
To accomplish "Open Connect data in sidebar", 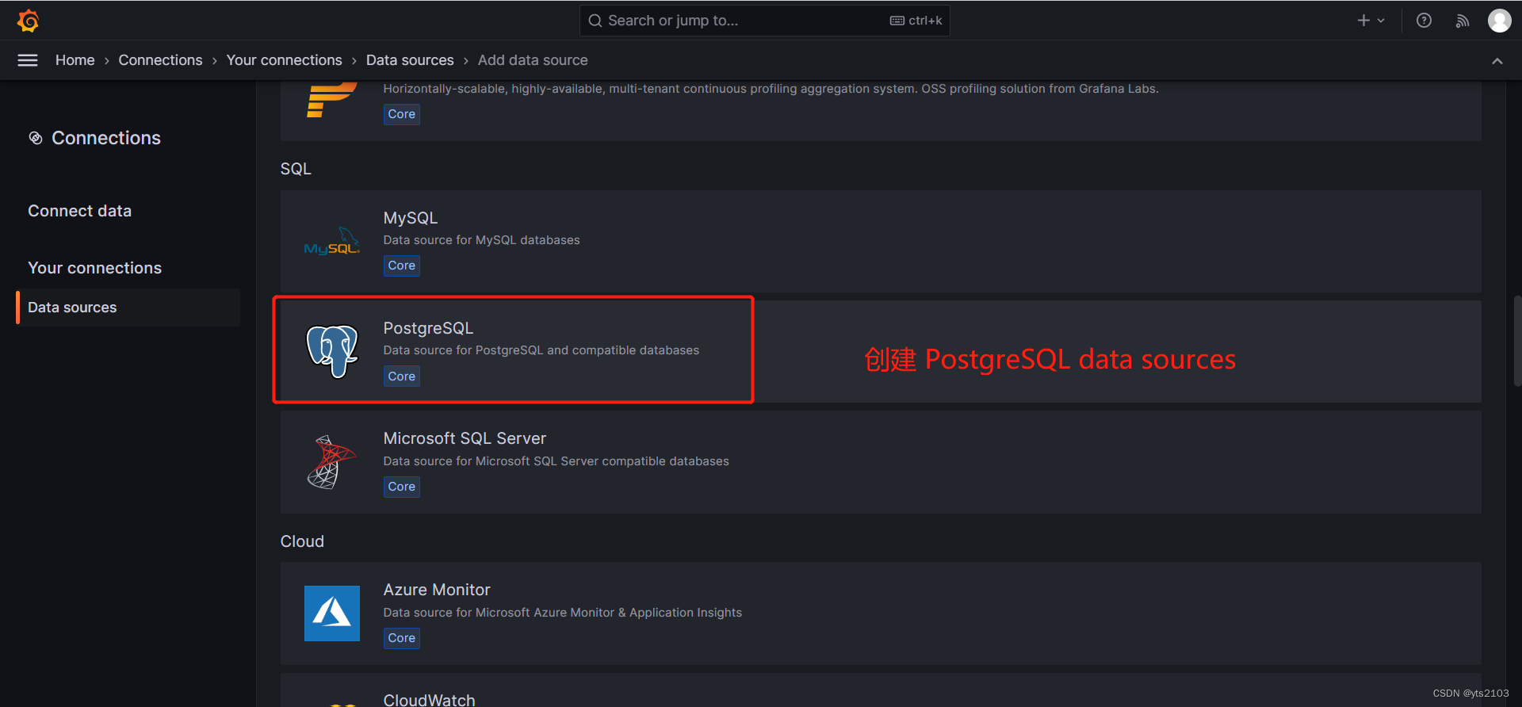I will pyautogui.click(x=79, y=211).
